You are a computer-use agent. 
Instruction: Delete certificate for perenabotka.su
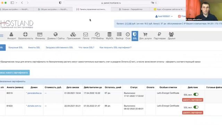(193, 100)
